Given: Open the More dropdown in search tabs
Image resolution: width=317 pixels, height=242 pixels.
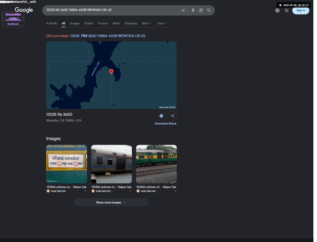Looking at the screenshot, I should pos(146,23).
